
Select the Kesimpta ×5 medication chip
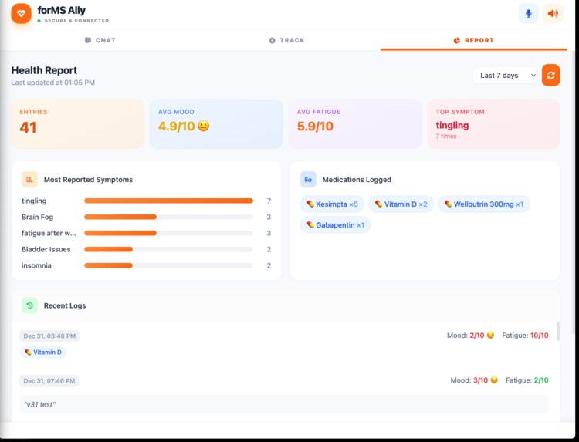[x=332, y=204]
